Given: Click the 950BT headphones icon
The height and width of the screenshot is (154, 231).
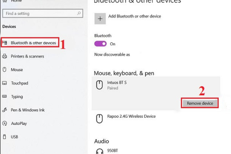Looking at the screenshot, I should coord(99,151).
